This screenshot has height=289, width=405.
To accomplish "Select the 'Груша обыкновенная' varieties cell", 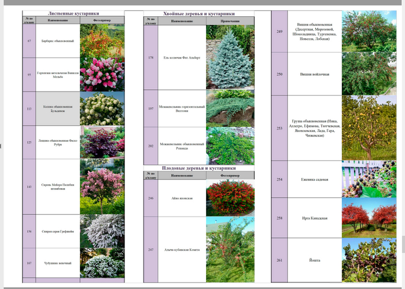I will [x=315, y=128].
